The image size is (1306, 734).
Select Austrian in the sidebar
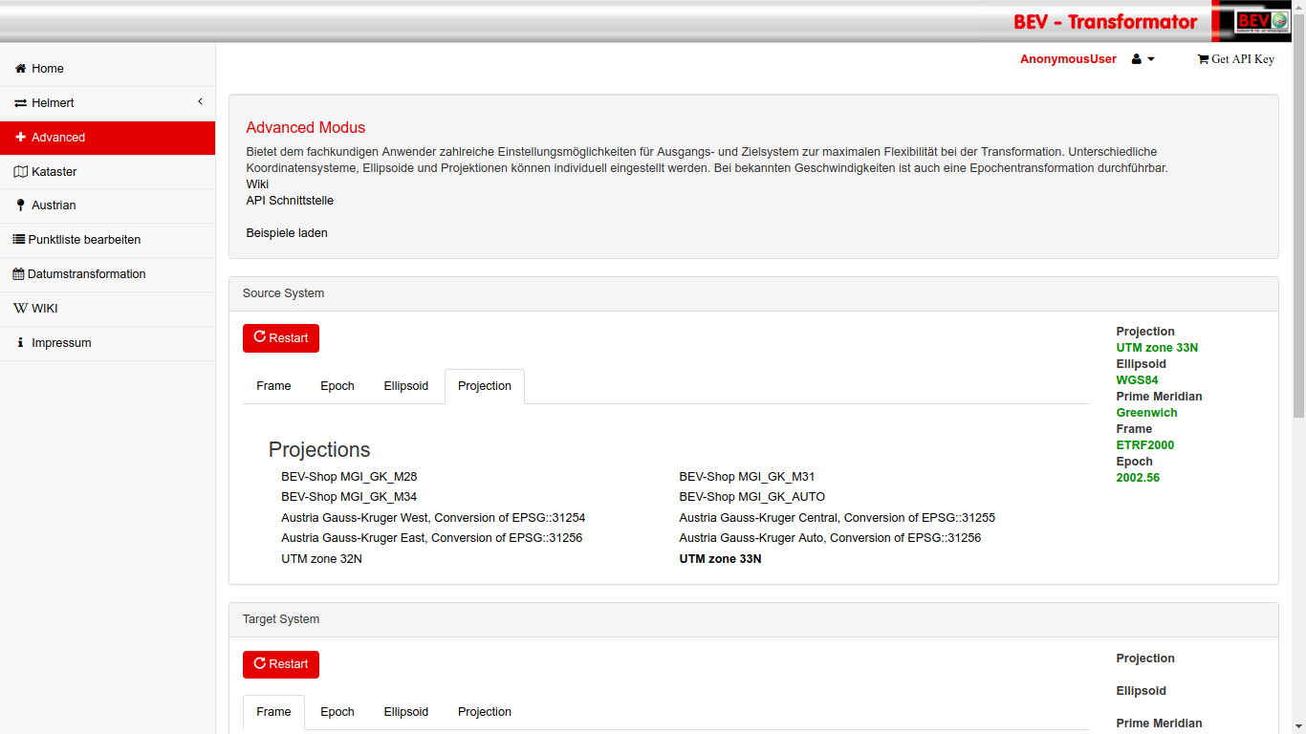pyautogui.click(x=107, y=205)
